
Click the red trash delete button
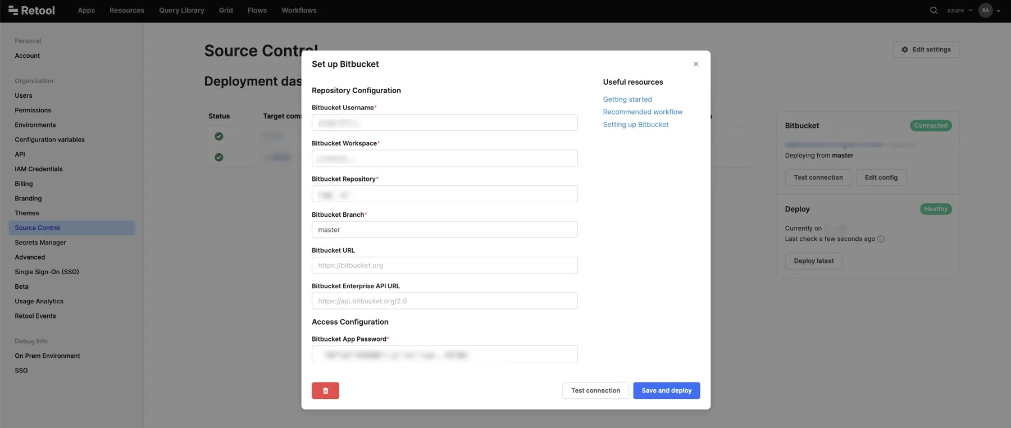pyautogui.click(x=325, y=390)
